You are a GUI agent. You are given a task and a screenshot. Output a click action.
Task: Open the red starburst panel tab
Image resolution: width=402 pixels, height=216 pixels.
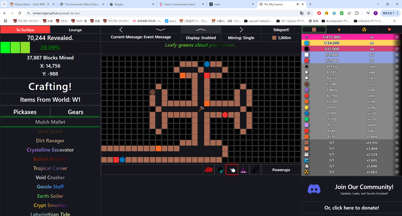click(x=389, y=29)
